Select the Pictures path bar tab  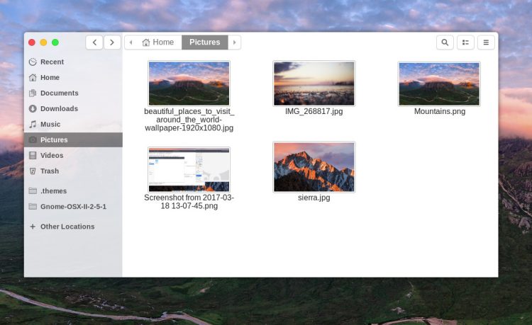204,42
